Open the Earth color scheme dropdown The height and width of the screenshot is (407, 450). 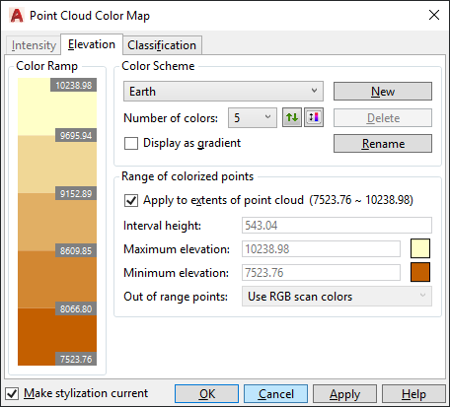223,91
